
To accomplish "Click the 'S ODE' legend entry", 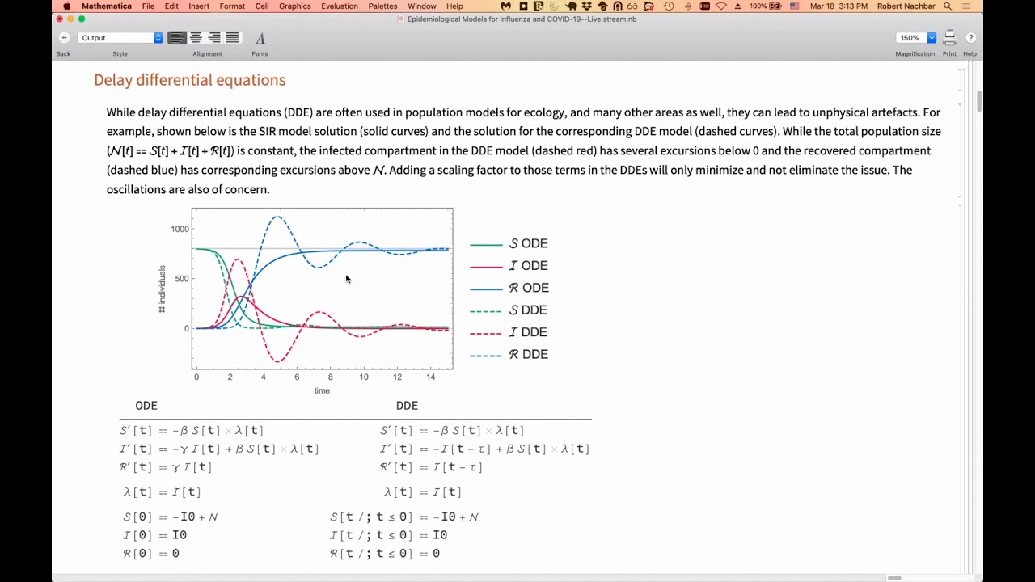I will tap(509, 243).
